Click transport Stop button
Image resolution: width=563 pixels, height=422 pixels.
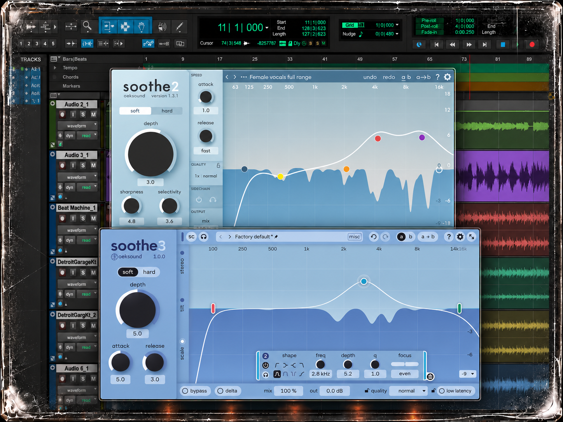[502, 44]
